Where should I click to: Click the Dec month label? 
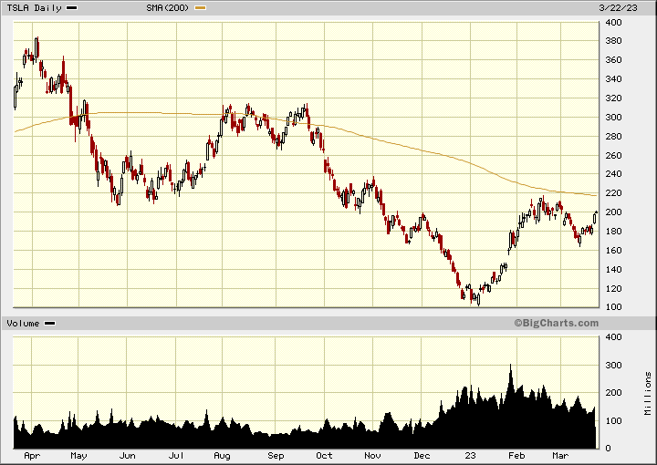coord(422,456)
